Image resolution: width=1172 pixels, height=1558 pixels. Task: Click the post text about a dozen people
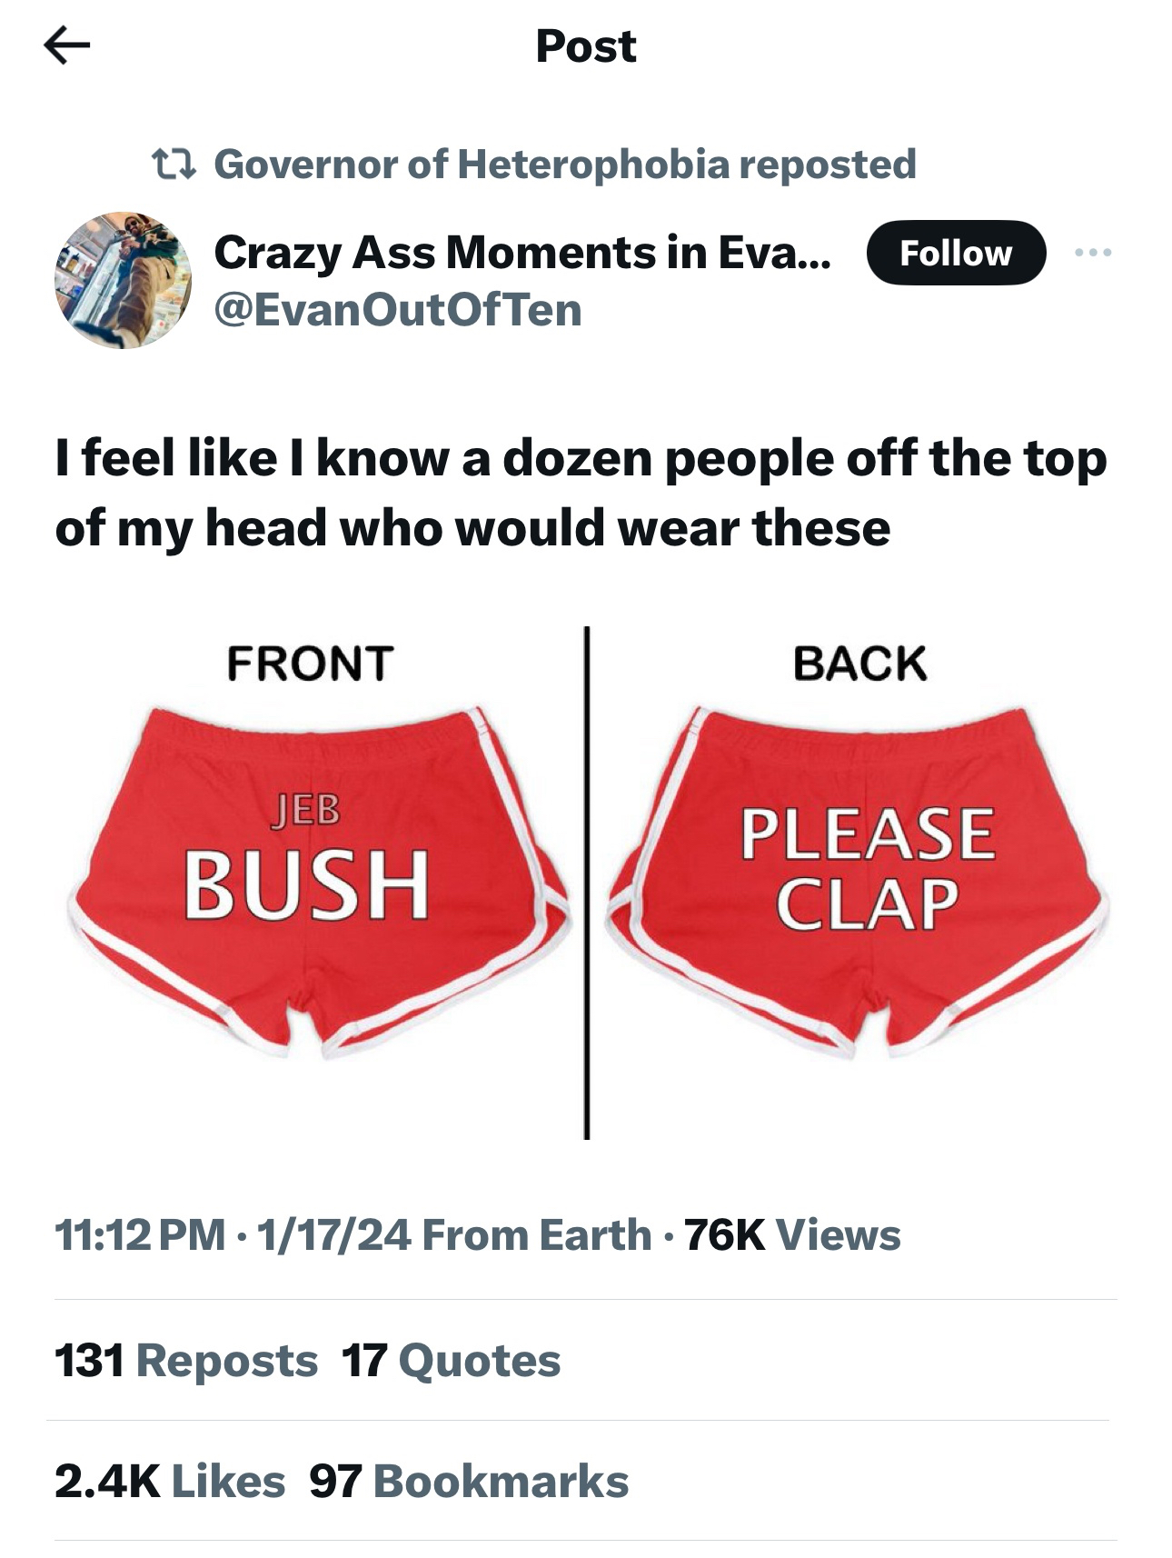click(x=580, y=492)
